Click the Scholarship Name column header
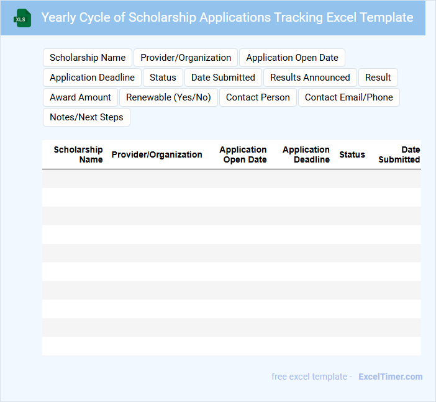Screen dimensions: 436x402 (78, 154)
